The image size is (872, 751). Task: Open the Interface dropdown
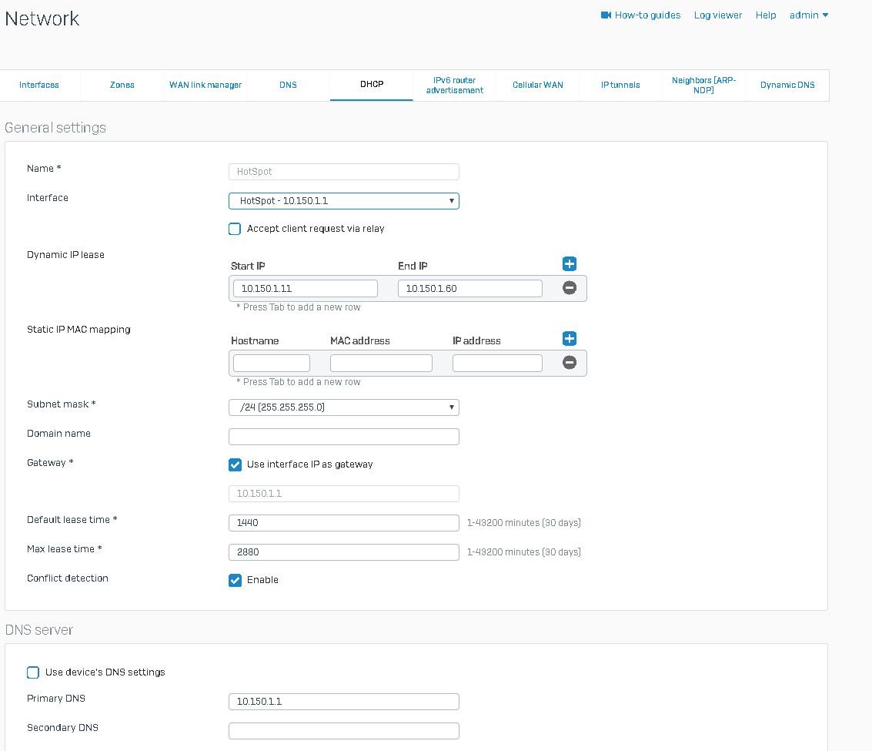343,201
